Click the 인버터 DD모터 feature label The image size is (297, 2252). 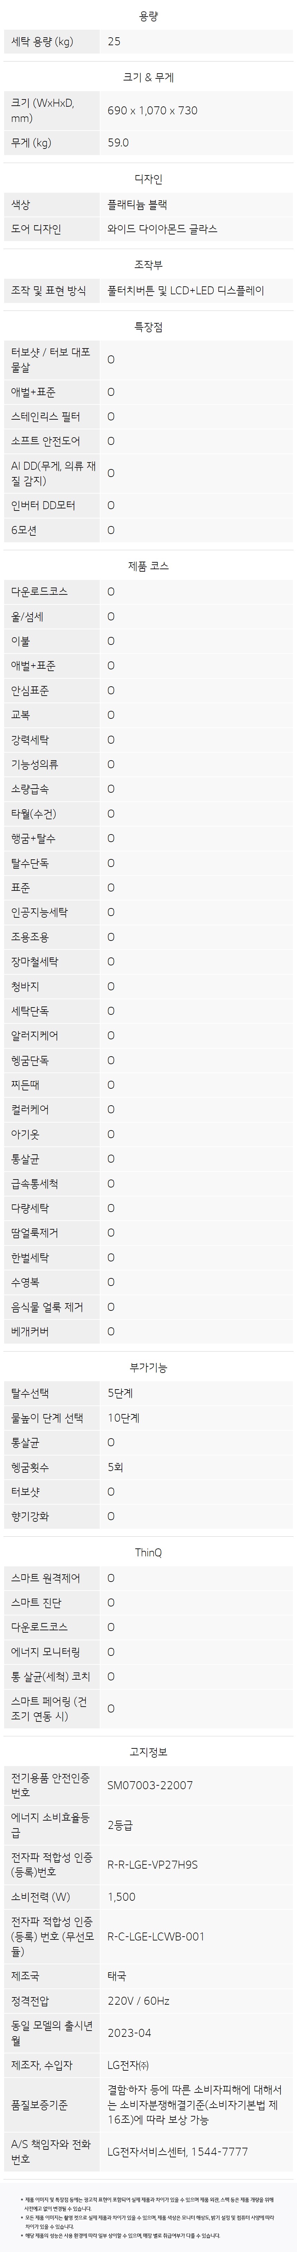pos(43,505)
